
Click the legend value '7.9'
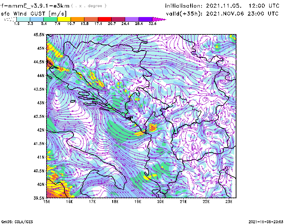57,24
